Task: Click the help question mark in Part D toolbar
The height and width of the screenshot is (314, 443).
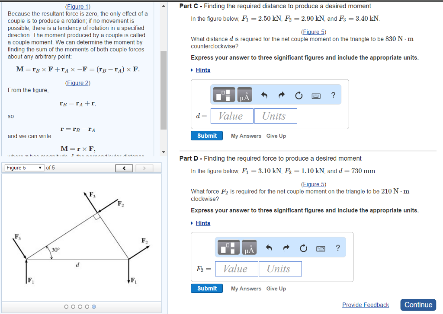Action: pos(338,247)
